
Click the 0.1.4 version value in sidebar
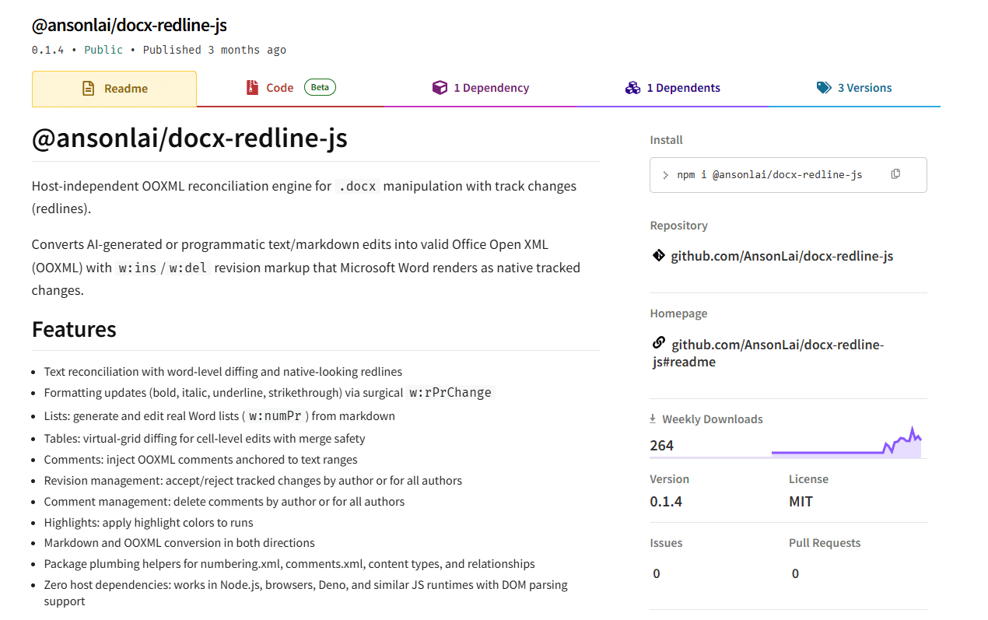point(666,502)
